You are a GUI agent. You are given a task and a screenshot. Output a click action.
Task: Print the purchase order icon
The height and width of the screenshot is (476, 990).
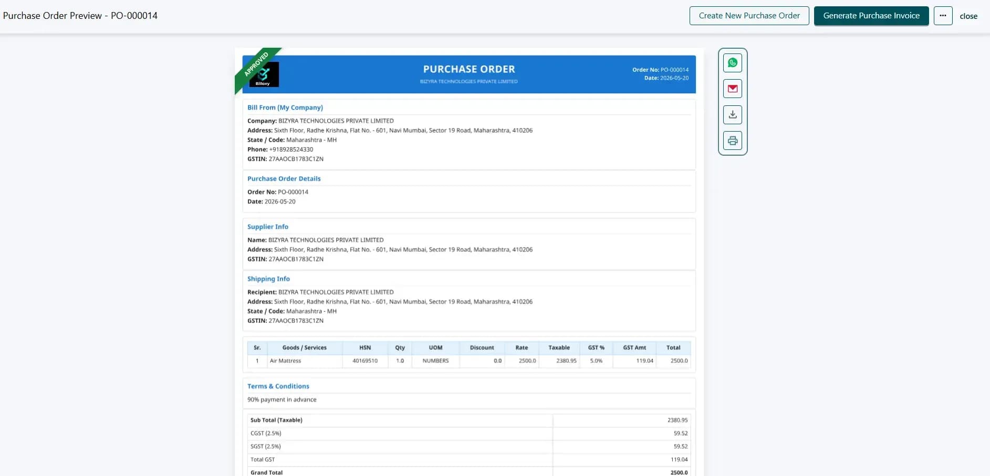pyautogui.click(x=733, y=140)
